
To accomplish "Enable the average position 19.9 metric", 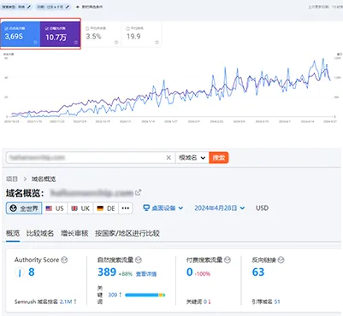I will click(x=128, y=28).
